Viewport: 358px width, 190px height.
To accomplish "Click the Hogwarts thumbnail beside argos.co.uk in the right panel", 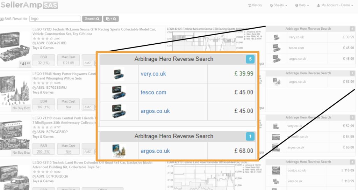I will click(276, 81).
